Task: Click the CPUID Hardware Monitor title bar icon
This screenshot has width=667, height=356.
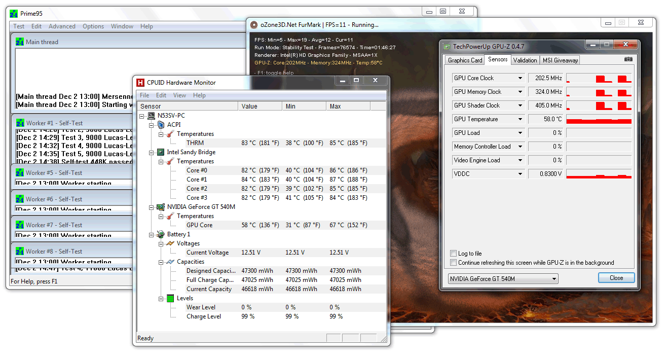Action: tap(140, 82)
